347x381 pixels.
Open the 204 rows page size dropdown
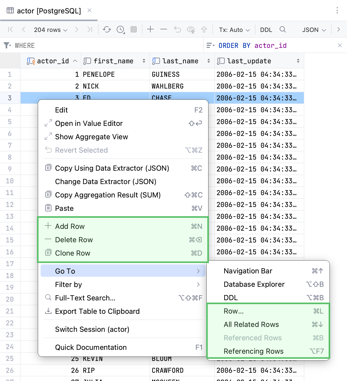(50, 30)
